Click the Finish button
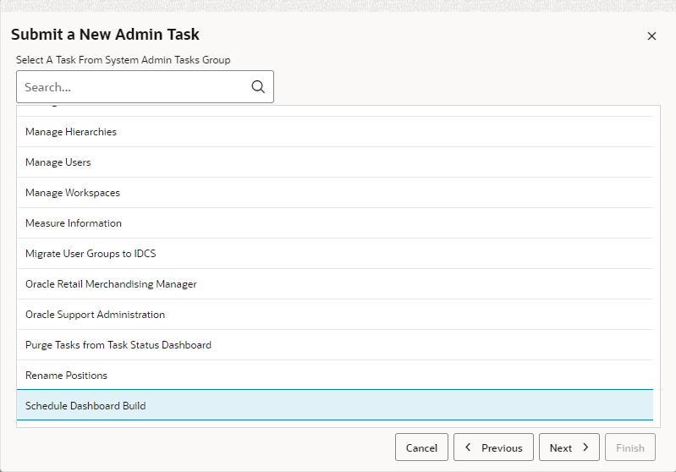 629,447
